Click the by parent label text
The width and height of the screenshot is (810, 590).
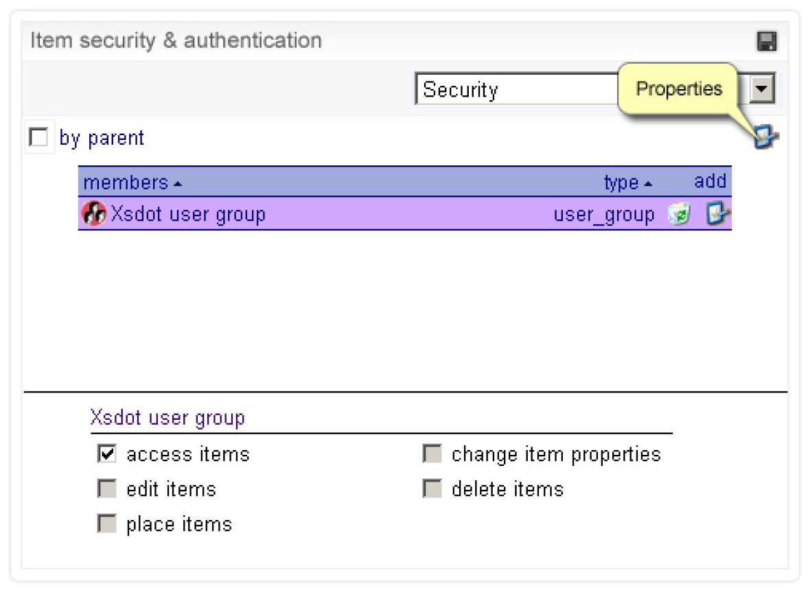point(102,138)
